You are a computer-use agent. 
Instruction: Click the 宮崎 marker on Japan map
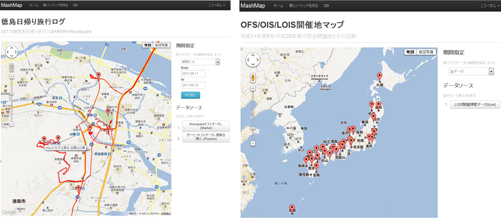316,167
